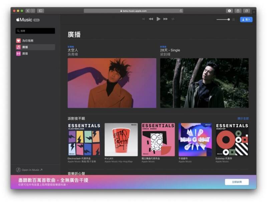
Task: Open 太空人 featured album artwork
Action: (112, 83)
